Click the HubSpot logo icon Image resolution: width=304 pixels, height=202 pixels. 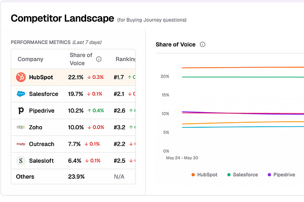click(21, 77)
